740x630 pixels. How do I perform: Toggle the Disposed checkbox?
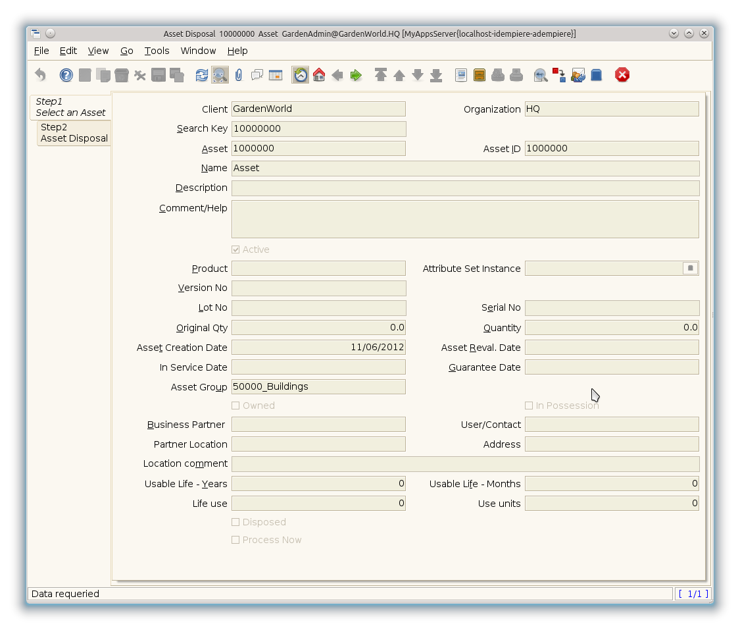click(x=235, y=521)
